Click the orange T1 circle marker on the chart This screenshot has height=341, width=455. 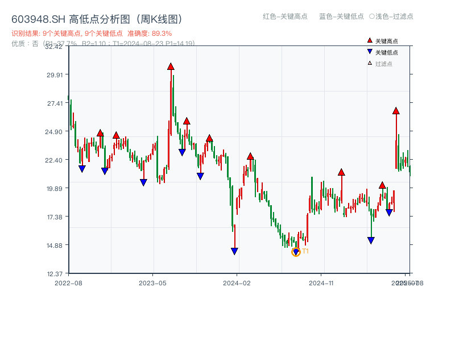click(296, 251)
